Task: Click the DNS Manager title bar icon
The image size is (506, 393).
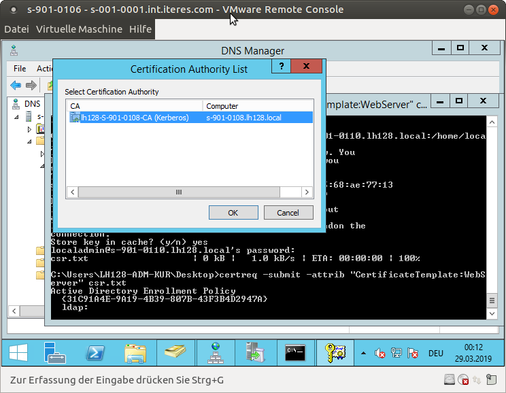Action: click(x=14, y=50)
